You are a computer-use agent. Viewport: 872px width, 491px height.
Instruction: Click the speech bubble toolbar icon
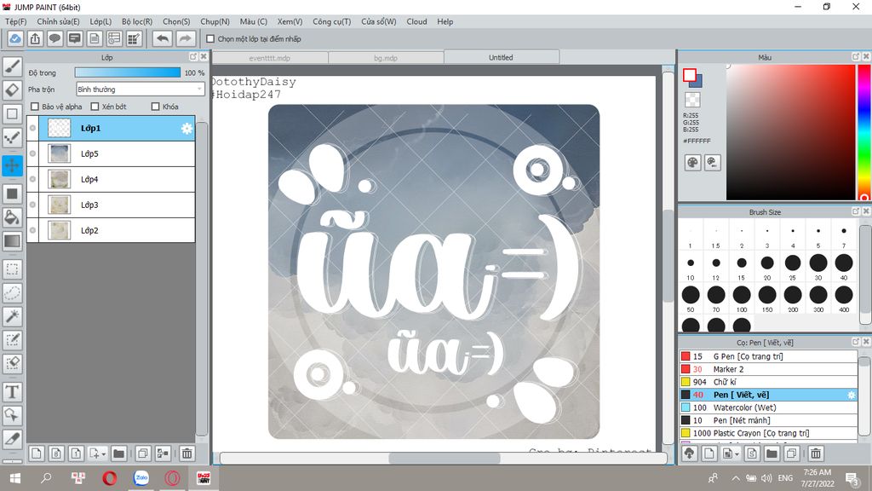tap(54, 38)
